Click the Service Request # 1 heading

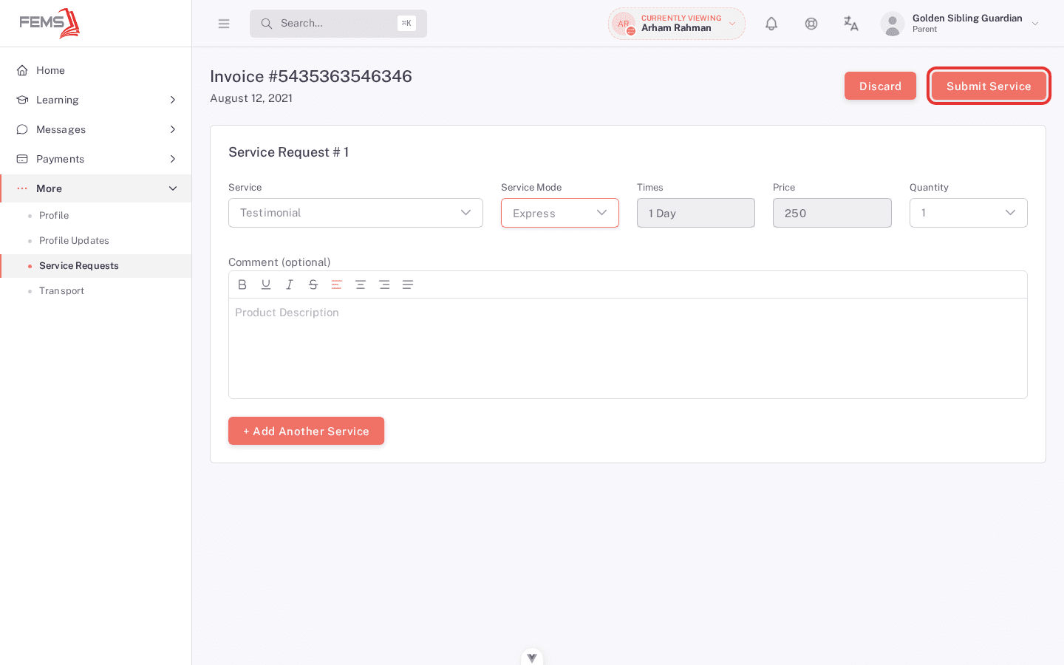coord(288,152)
